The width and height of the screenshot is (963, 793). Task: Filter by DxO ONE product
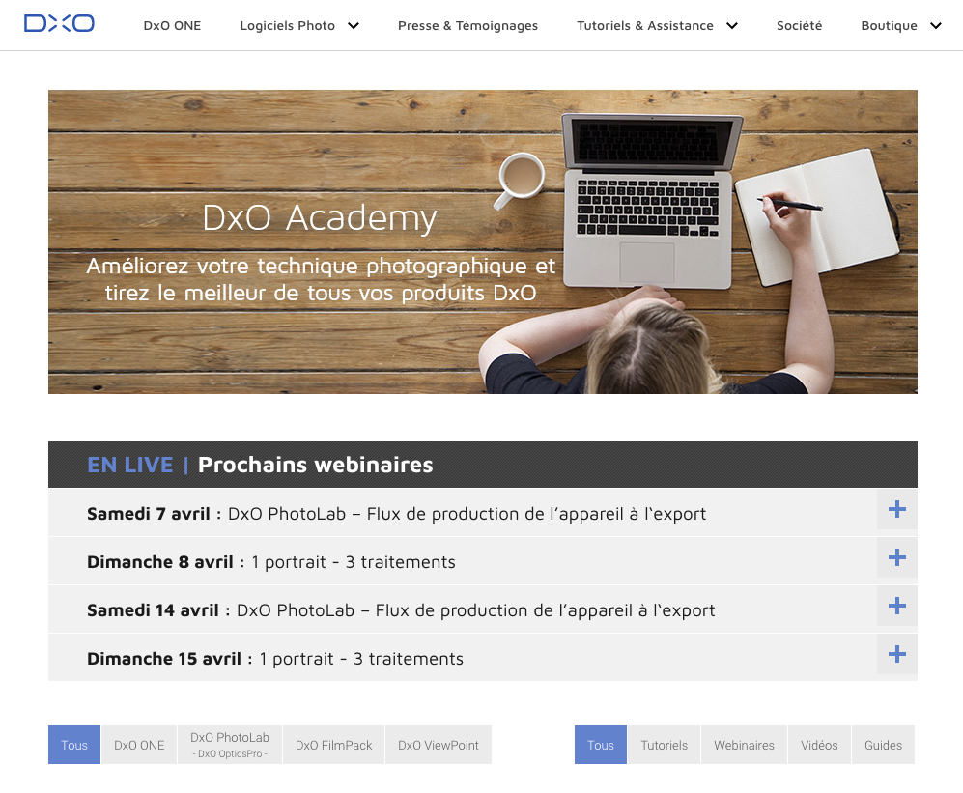pos(139,745)
